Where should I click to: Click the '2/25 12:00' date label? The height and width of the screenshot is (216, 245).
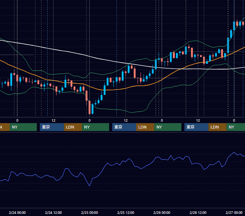[x=126, y=212]
